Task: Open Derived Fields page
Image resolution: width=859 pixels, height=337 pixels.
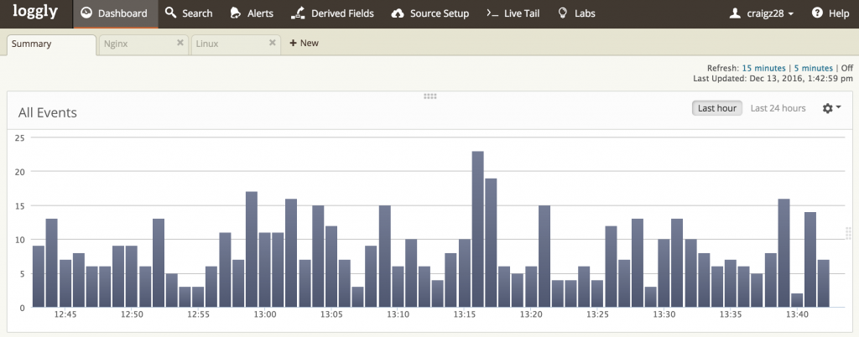Action: [332, 13]
